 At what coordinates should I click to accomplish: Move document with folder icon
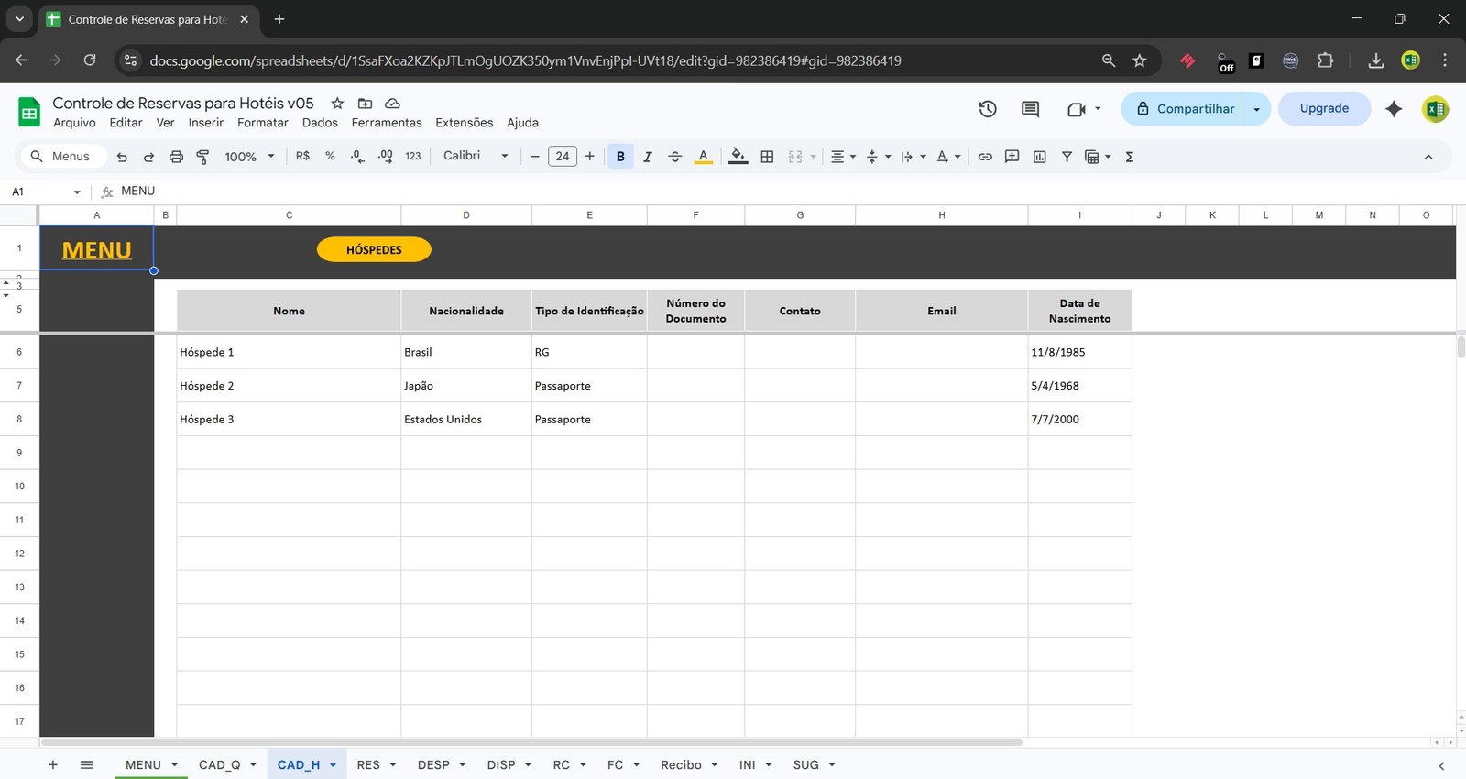click(365, 104)
